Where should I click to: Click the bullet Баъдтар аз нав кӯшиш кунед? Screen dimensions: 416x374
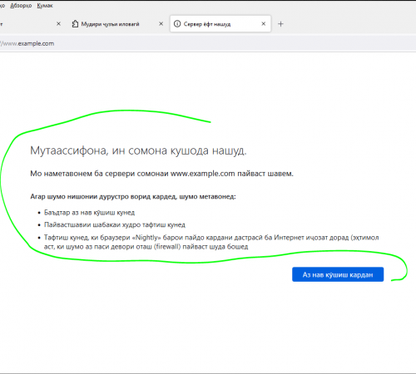coord(89,213)
